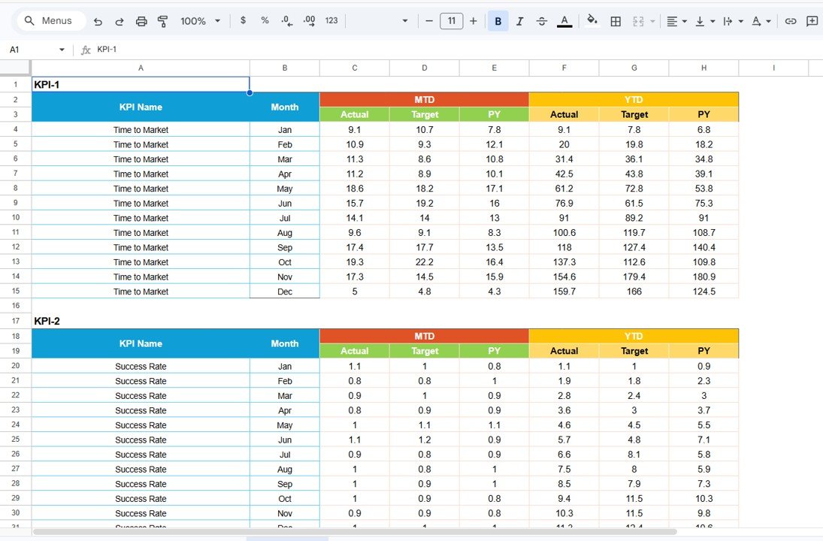The height and width of the screenshot is (541, 823).
Task: Enable italic formatting
Action: click(519, 20)
